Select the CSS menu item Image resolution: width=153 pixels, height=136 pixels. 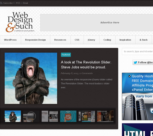[x=77, y=40]
